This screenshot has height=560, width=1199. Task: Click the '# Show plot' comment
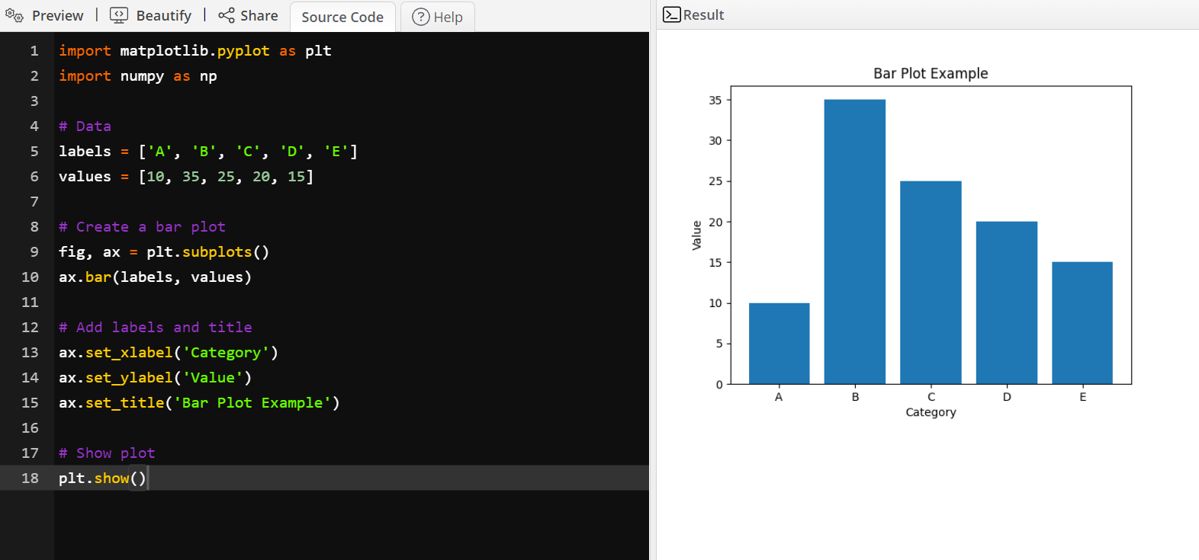[x=107, y=453]
